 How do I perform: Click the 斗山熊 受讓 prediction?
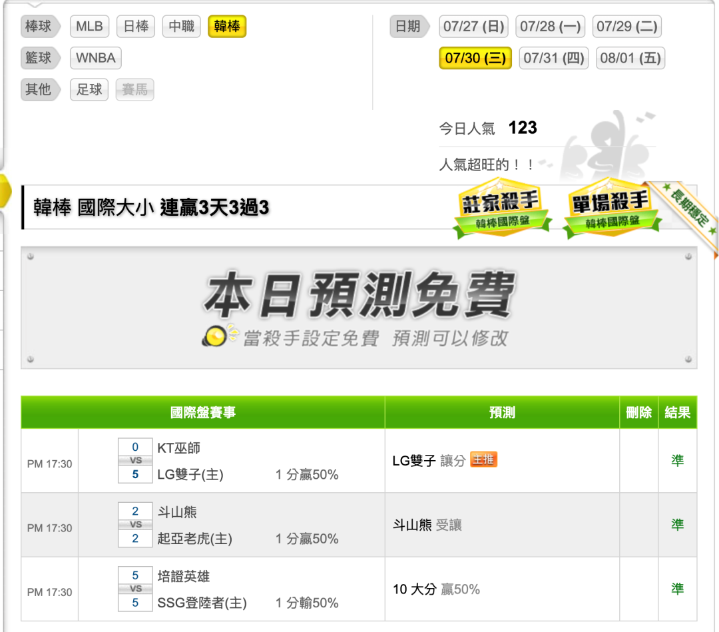pos(427,525)
